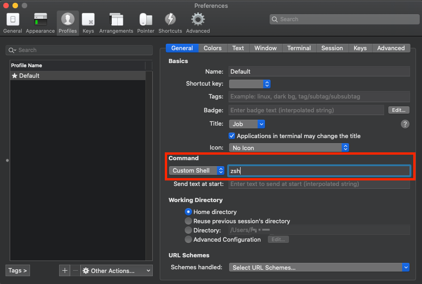Select Reuse previous session's directory

tap(188, 220)
